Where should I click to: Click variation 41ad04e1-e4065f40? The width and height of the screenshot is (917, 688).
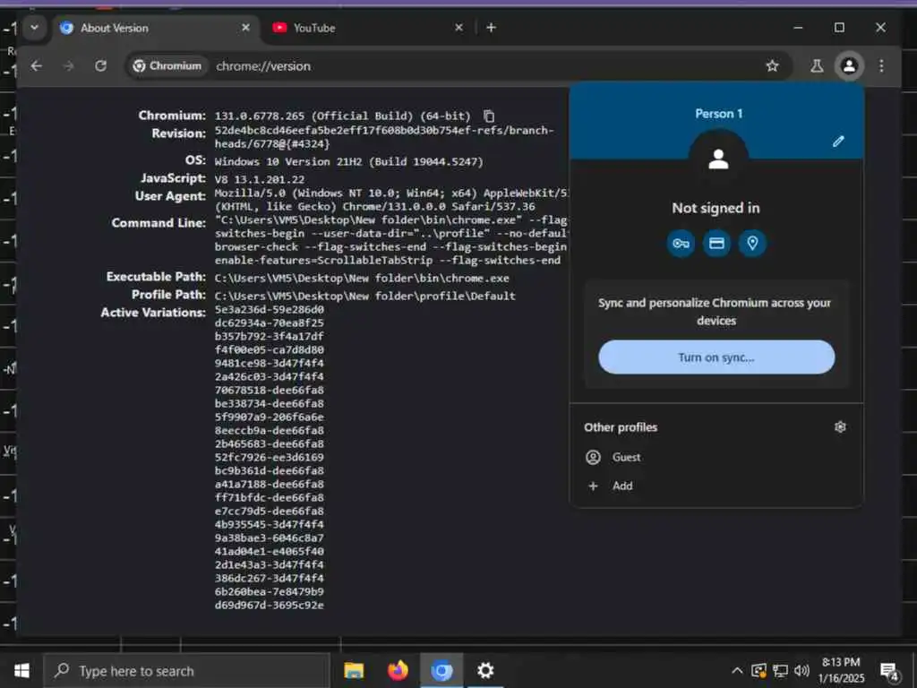click(x=269, y=551)
